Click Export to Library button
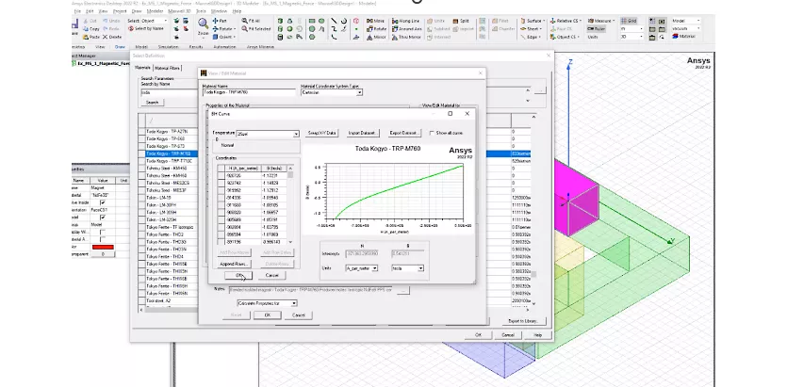Viewport: 787px width, 387px height. [523, 321]
